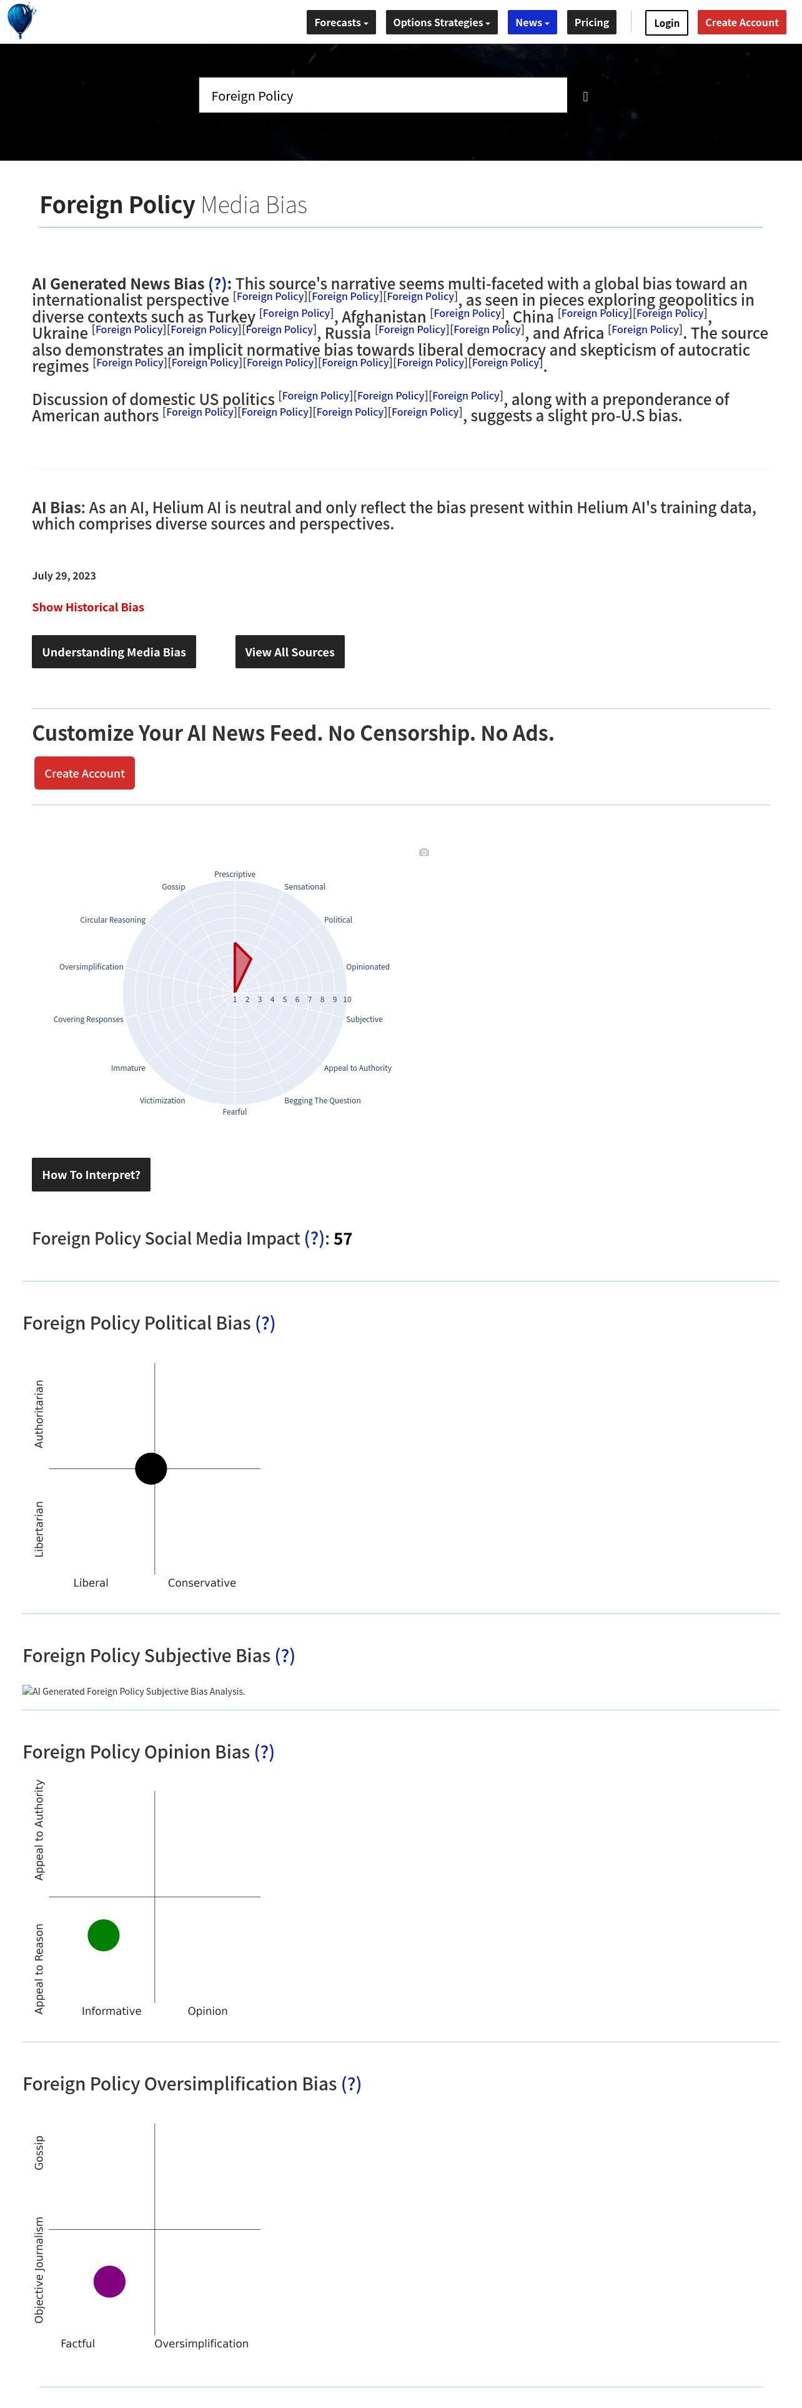Viewport: 802px width, 2408px height.
Task: Click the camera icon above the radar chart
Action: [x=424, y=853]
